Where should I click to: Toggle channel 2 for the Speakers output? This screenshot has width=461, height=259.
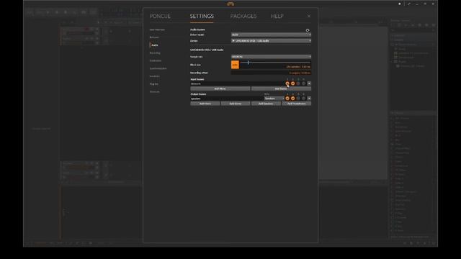(293, 99)
